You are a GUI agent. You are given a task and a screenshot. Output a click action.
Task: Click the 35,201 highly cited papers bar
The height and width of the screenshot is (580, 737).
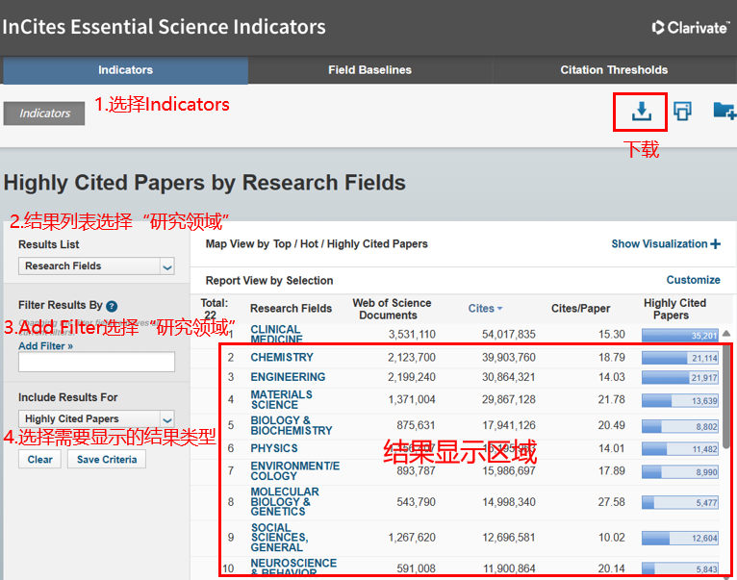pos(679,335)
